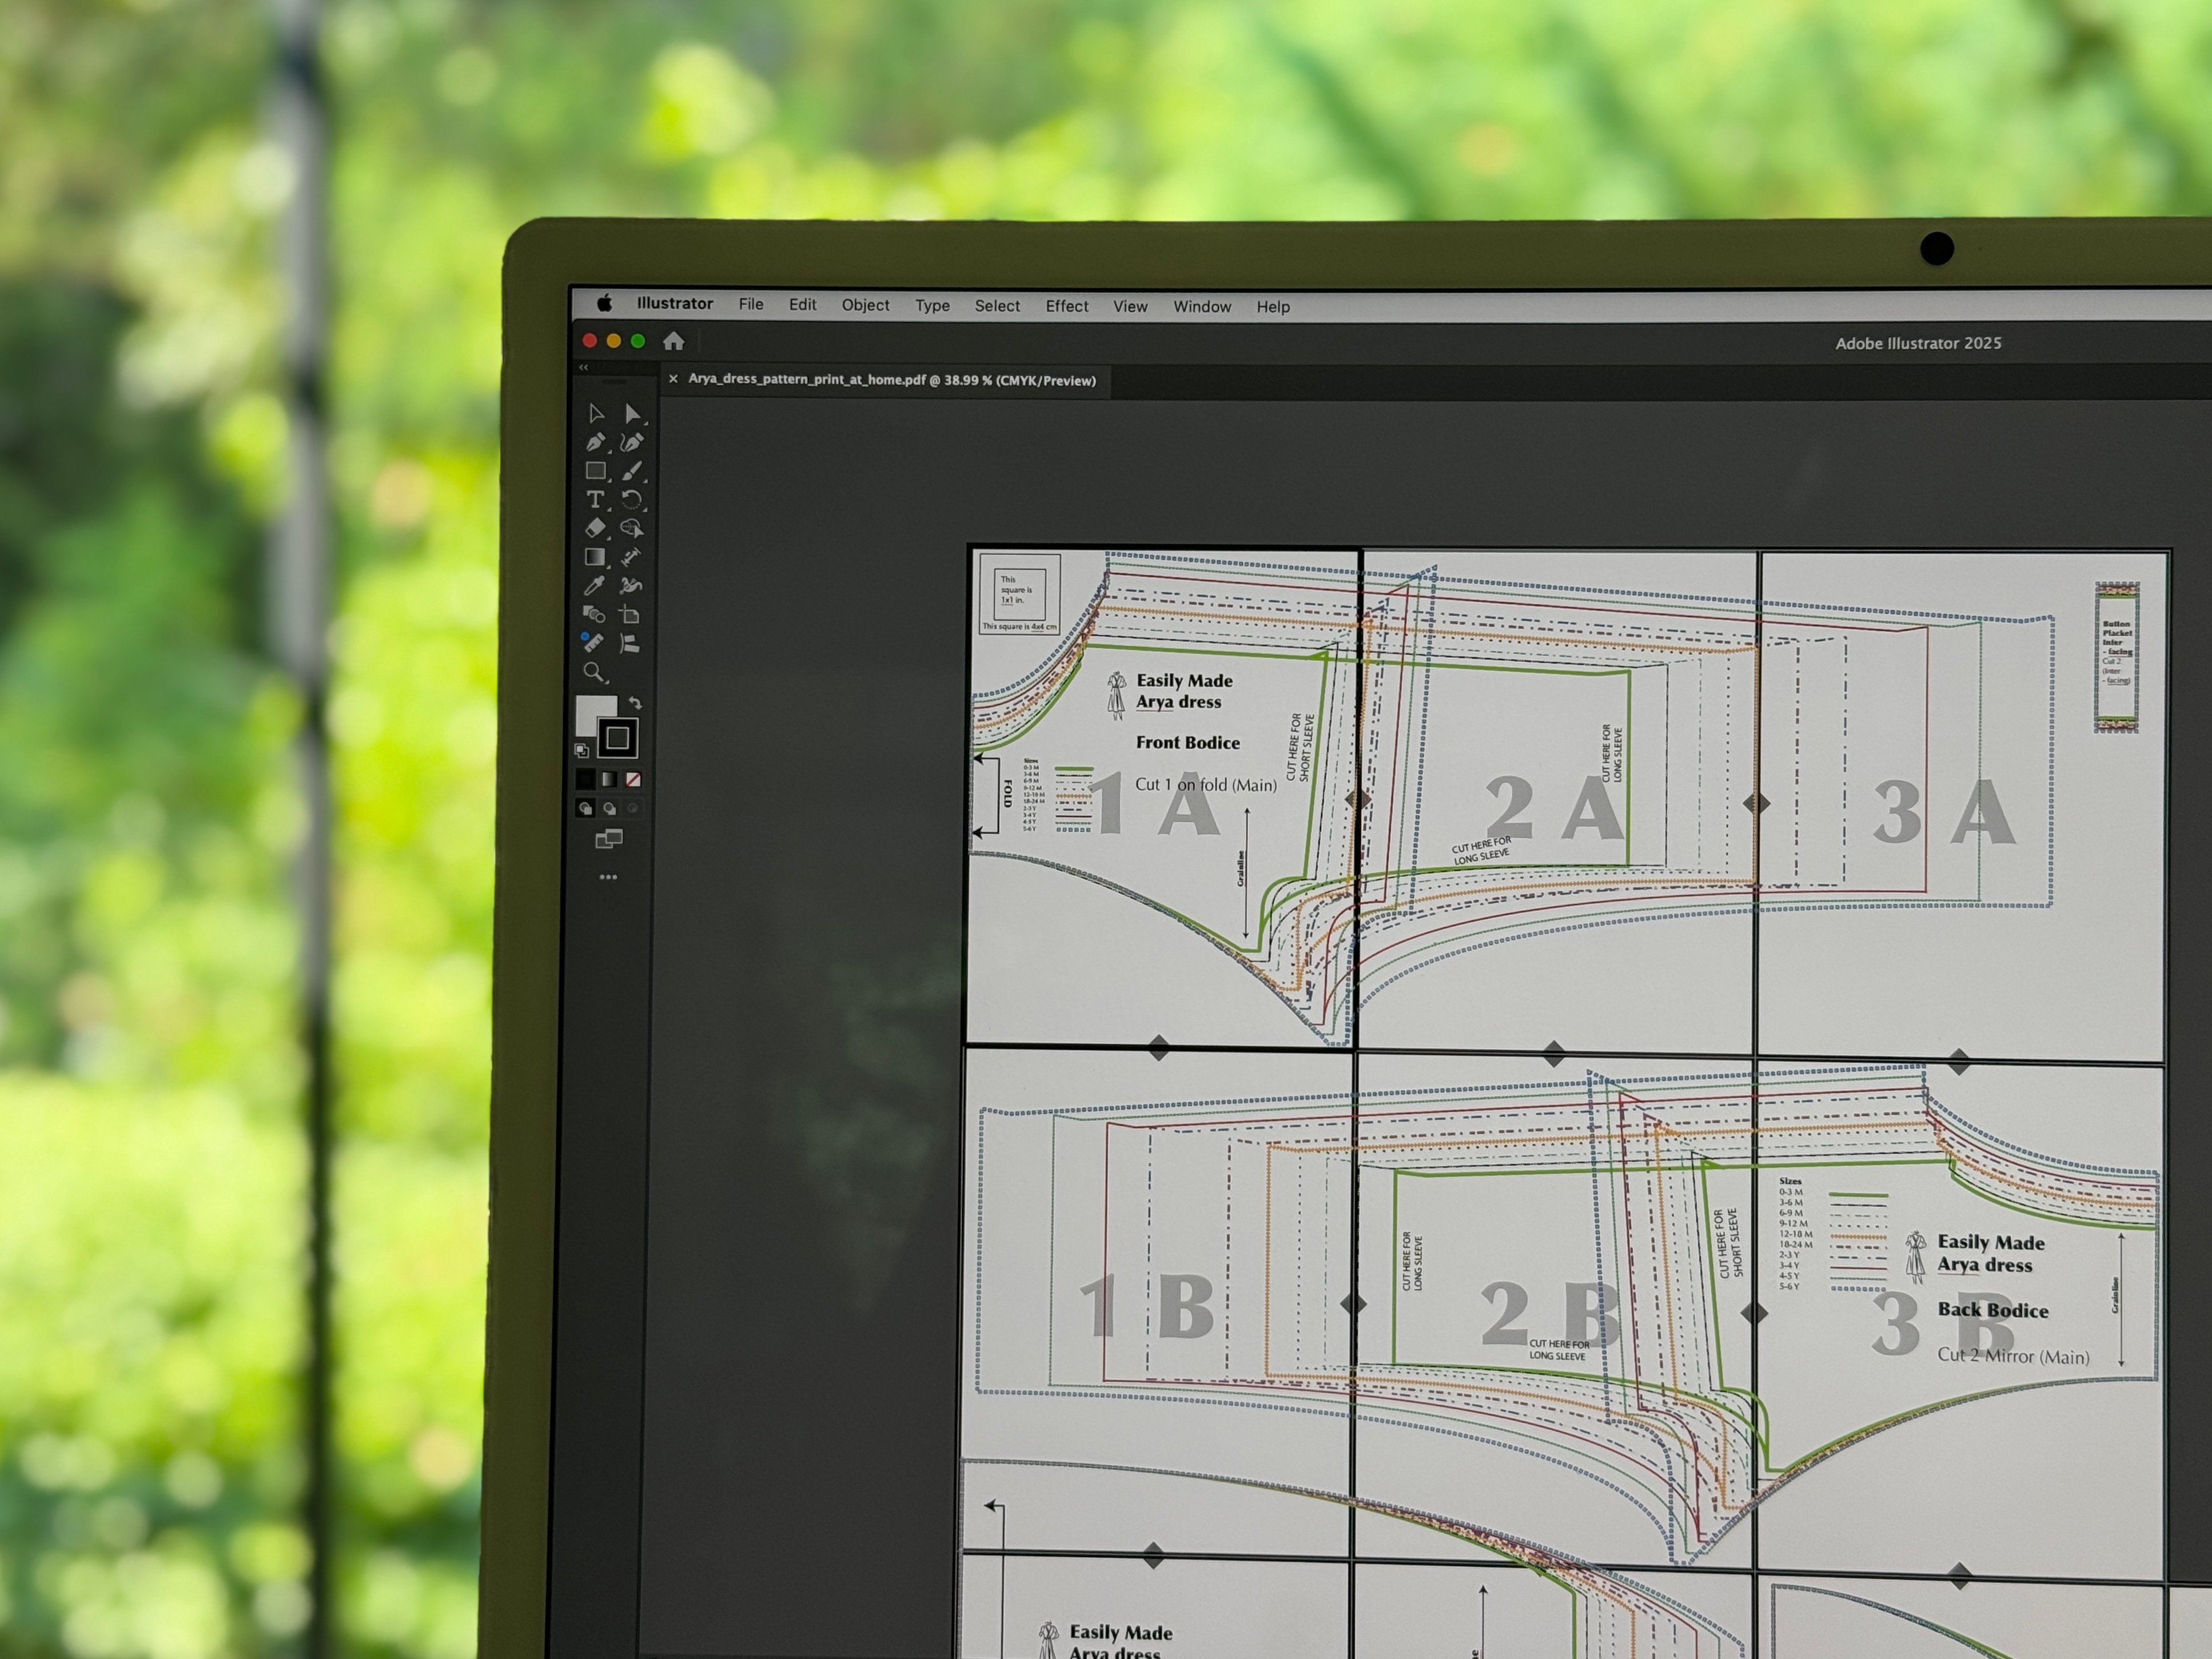Close the Arya_dress_pattern document tab
2212x1659 pixels.
click(x=673, y=379)
